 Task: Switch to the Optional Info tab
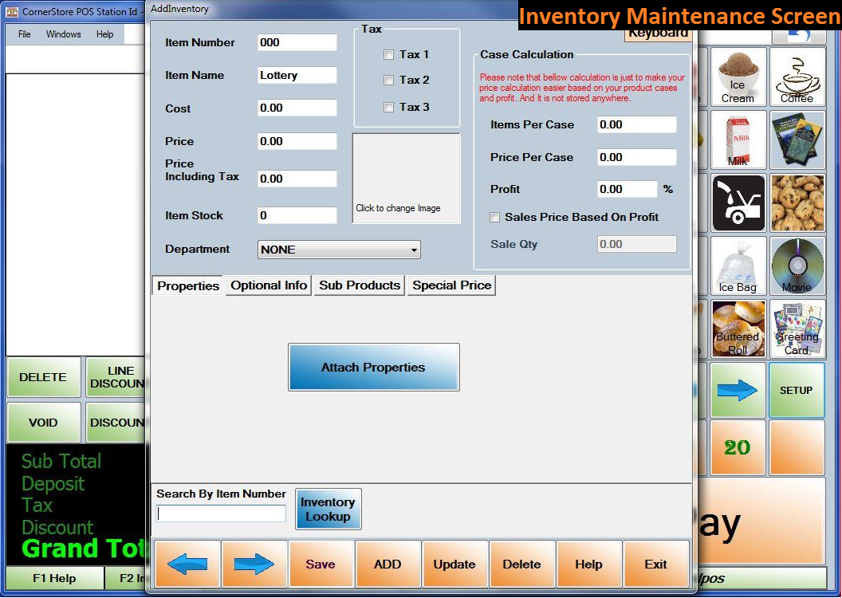[x=269, y=285]
